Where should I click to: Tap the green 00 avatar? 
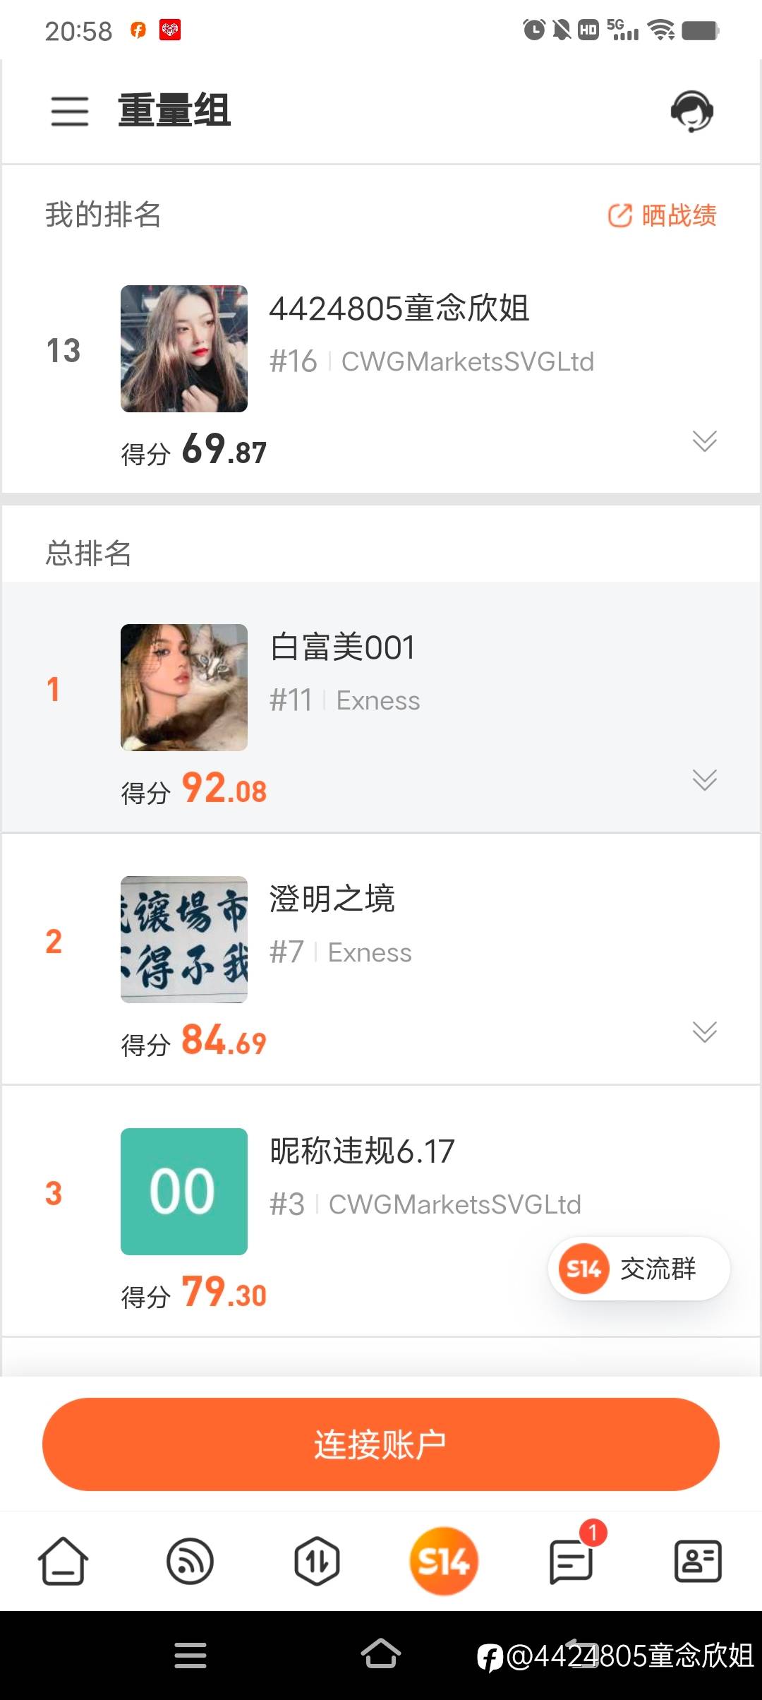(184, 1192)
